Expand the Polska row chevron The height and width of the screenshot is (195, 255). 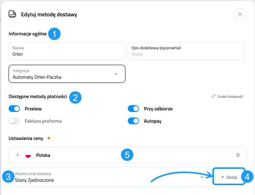click(x=18, y=155)
